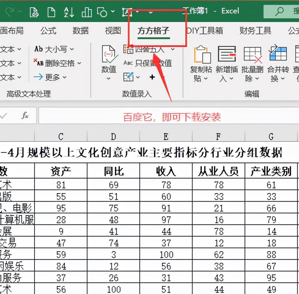Open the DIY工具箱 ribbon tab
299x294 pixels.
(205, 30)
